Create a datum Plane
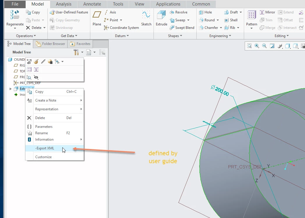 (97, 18)
